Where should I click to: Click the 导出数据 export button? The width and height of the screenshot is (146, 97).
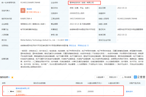126,77
